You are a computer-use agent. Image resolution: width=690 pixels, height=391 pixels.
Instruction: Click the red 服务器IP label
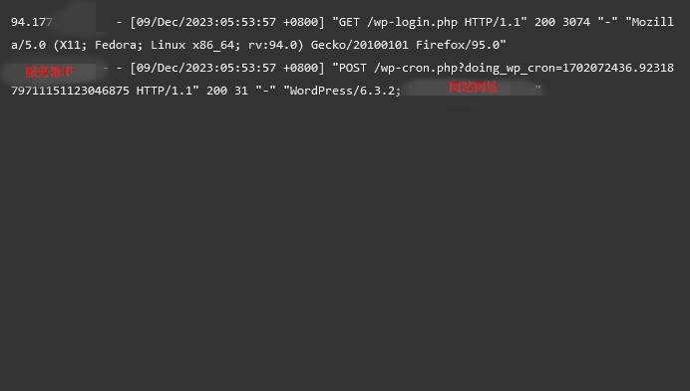pos(49,72)
